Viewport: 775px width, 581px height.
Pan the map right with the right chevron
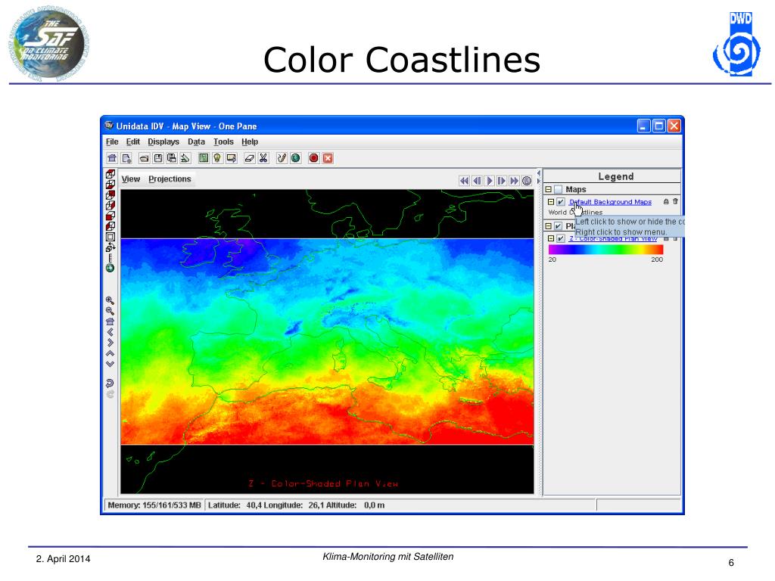[110, 343]
